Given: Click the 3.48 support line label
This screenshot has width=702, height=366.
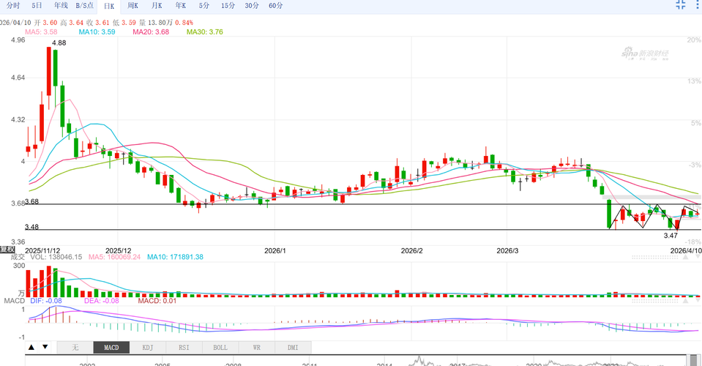Looking at the screenshot, I should point(31,227).
